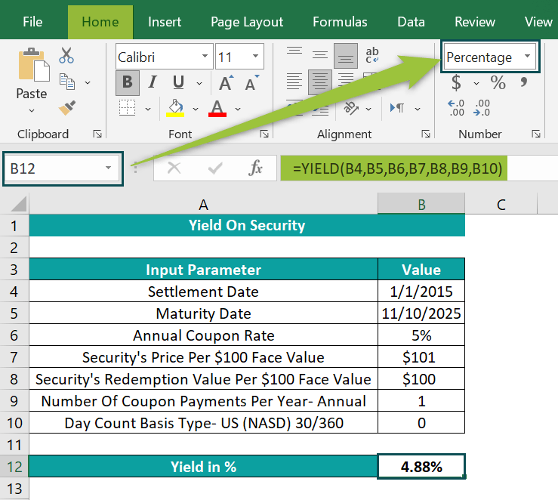Open Fill Color palette arrow

click(x=196, y=109)
